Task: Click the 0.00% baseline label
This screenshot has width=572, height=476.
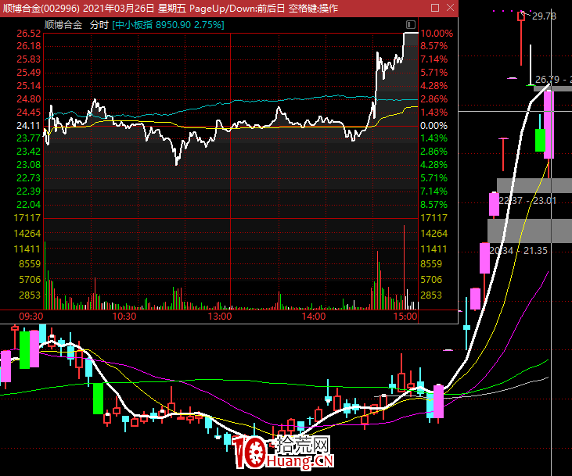Action: pos(433,126)
